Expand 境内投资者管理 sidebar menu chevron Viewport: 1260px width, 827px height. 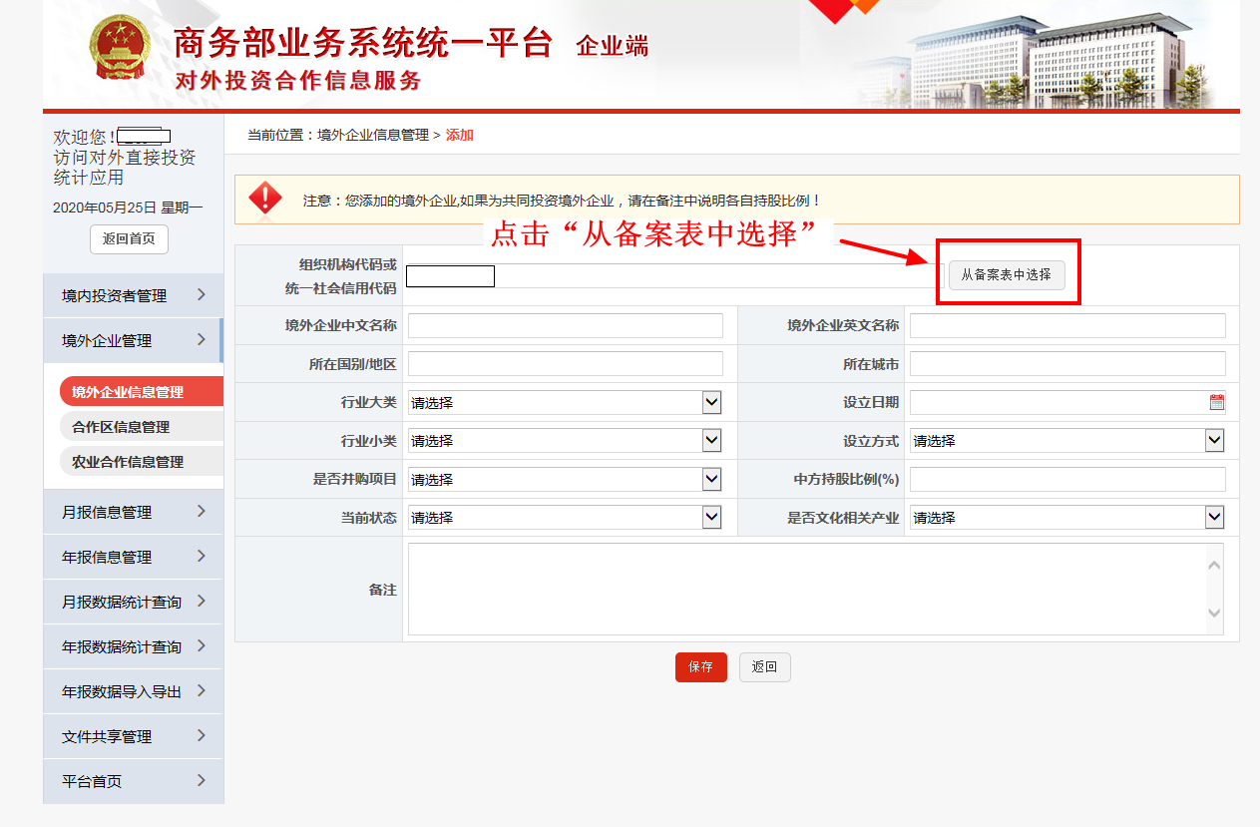pyautogui.click(x=202, y=294)
